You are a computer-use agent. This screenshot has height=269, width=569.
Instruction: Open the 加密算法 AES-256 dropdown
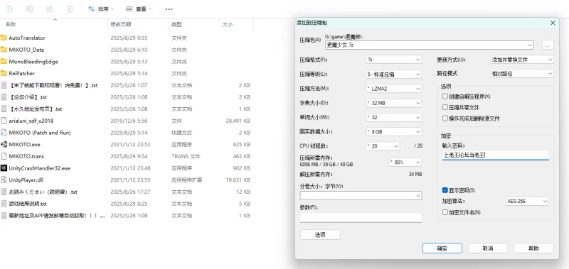coord(527,202)
